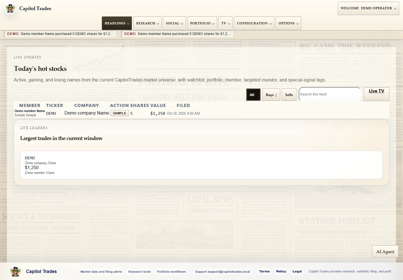403x280 pixels.
Task: Click the Capitol Trades title in header
Action: click(x=35, y=8)
